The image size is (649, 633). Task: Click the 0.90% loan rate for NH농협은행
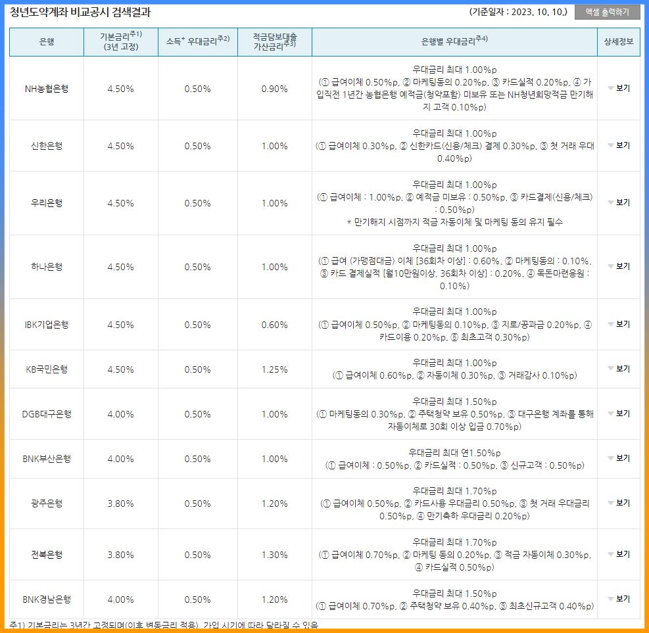pos(275,89)
